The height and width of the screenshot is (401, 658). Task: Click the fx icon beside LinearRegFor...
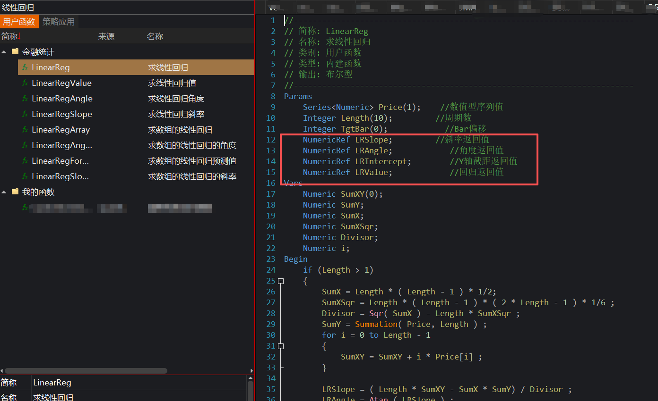(x=25, y=161)
